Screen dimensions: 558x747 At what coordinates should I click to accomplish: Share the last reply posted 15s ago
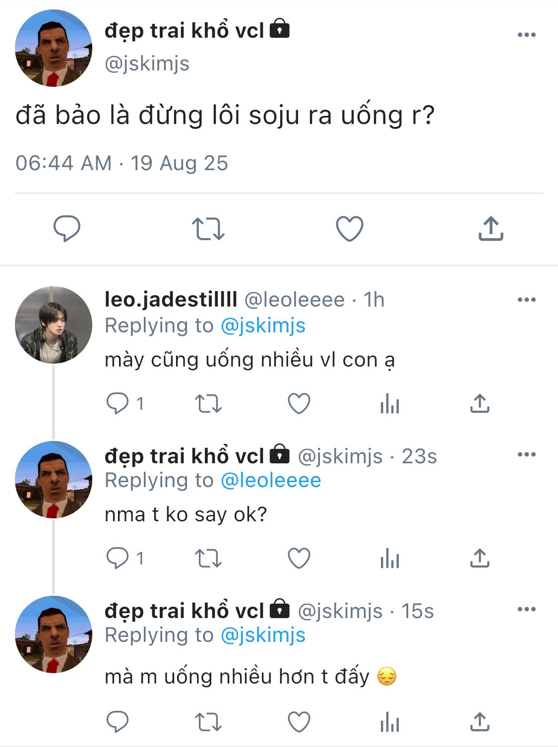tap(480, 722)
